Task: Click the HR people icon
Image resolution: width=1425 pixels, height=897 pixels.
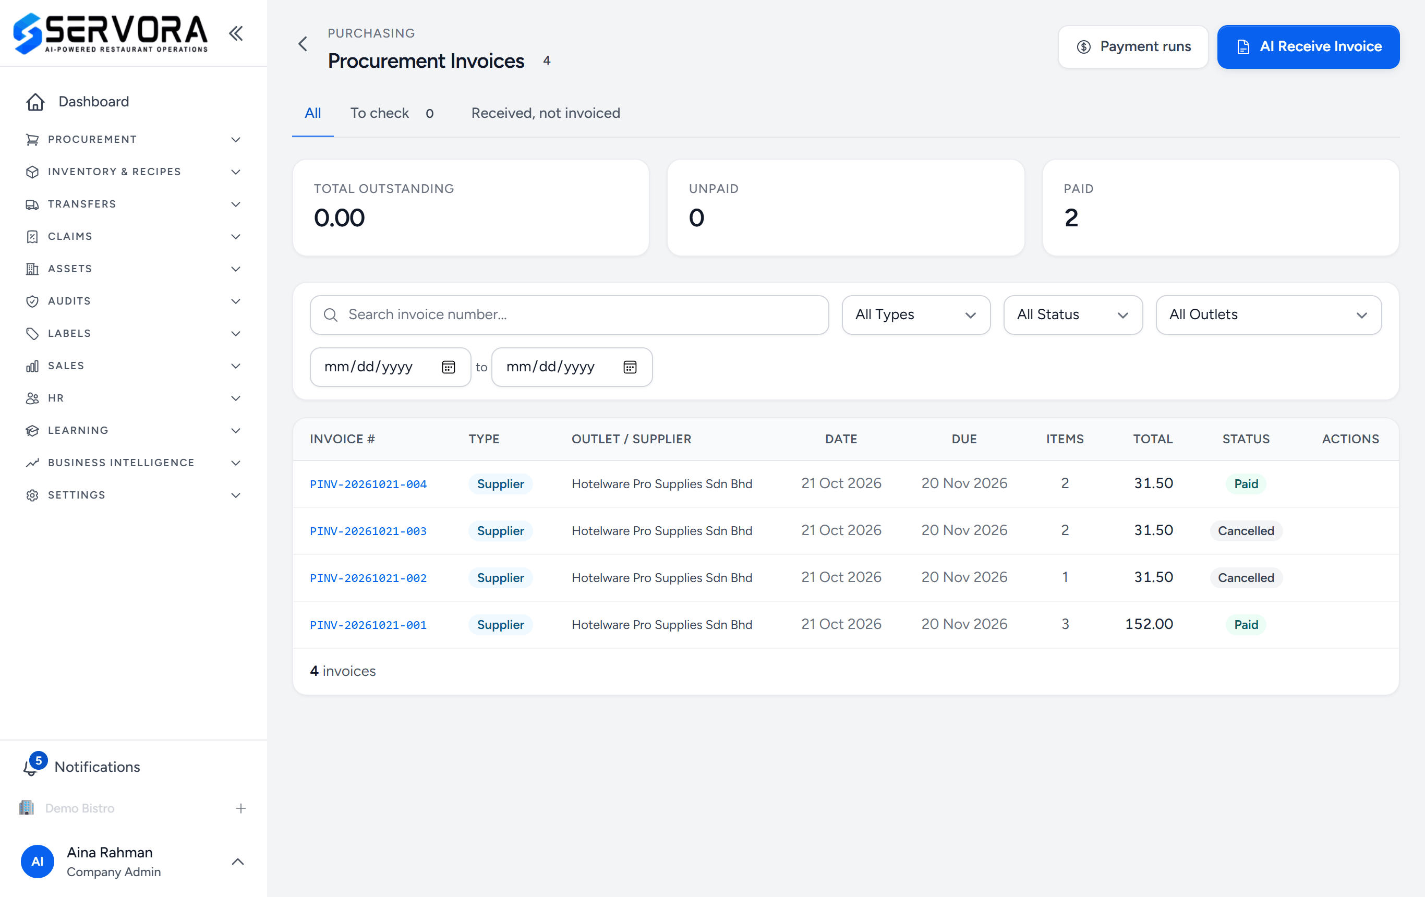Action: [x=32, y=398]
